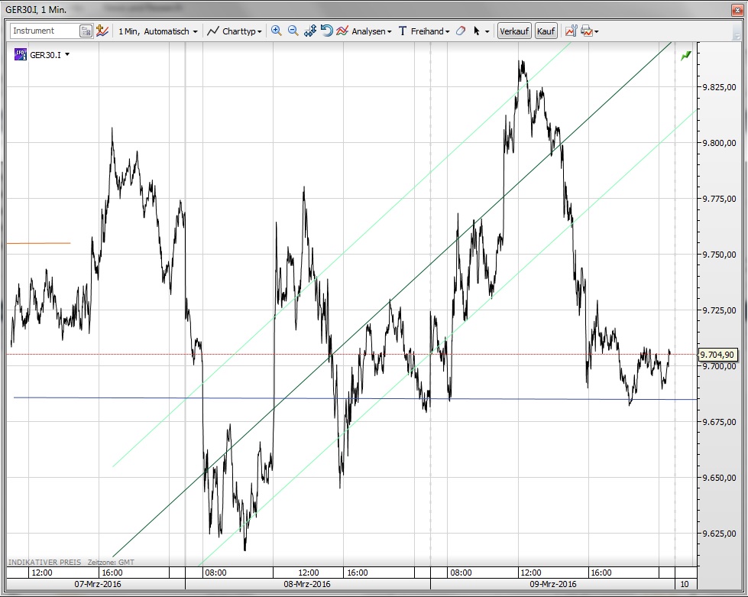748x597 pixels.
Task: Open the 1 Min, Automatisch interval dropdown
Action: click(x=157, y=31)
